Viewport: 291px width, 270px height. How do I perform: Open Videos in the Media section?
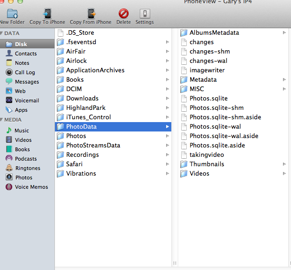[x=27, y=140]
